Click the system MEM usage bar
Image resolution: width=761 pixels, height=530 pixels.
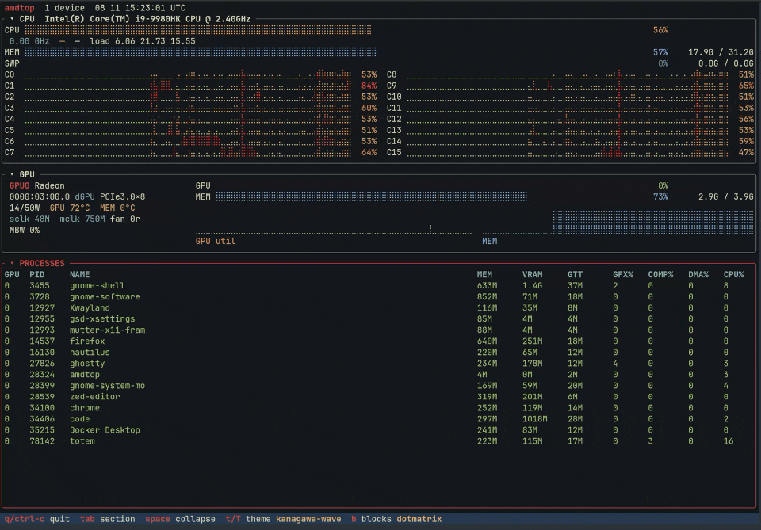pos(201,51)
